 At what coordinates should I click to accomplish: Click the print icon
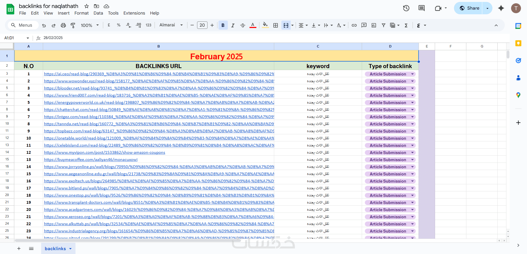(x=63, y=25)
